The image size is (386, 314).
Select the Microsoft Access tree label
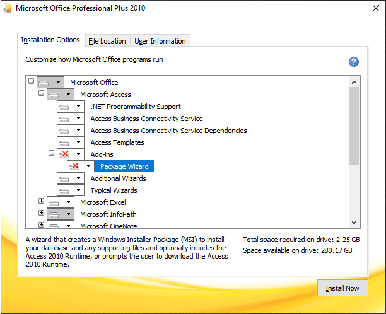[105, 95]
